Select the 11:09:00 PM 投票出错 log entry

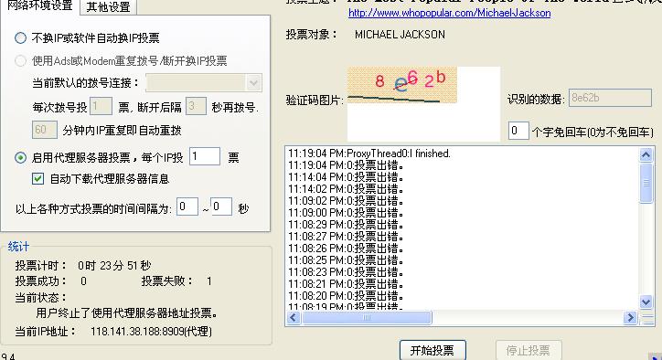pyautogui.click(x=346, y=212)
